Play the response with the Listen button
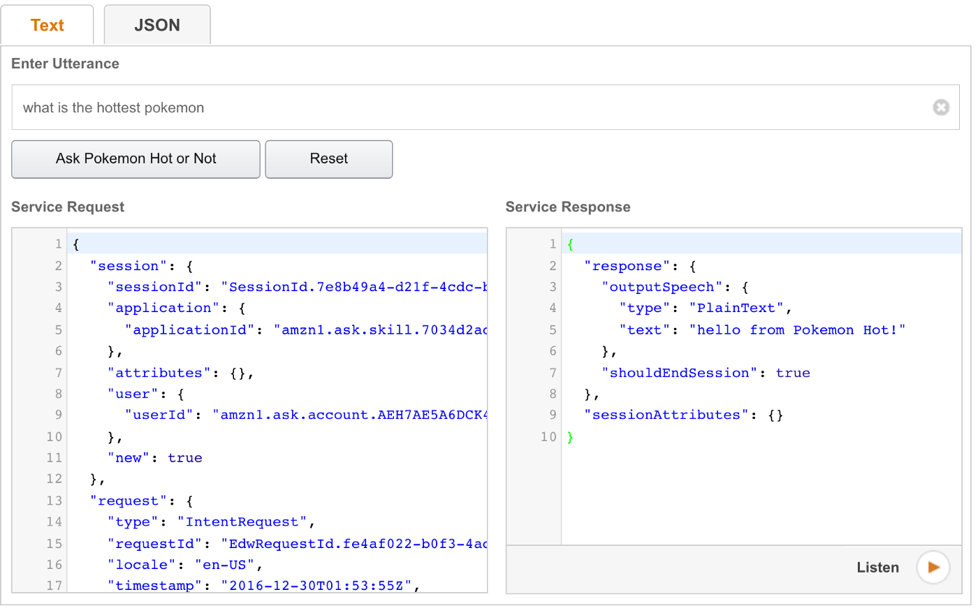978x613 pixels. (933, 568)
